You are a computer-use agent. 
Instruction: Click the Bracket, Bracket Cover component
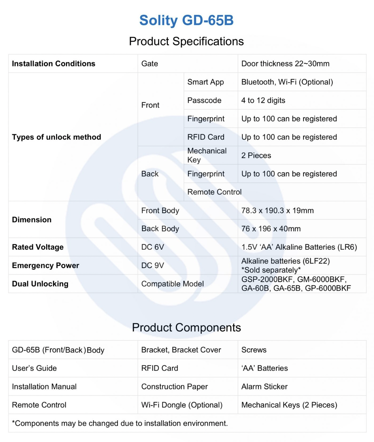click(181, 350)
